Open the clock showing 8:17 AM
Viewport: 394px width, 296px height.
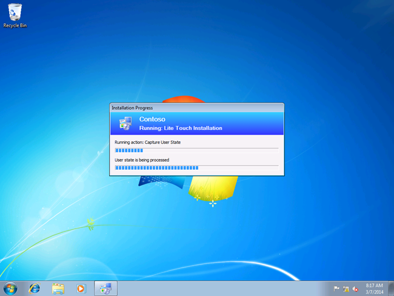[375, 288]
